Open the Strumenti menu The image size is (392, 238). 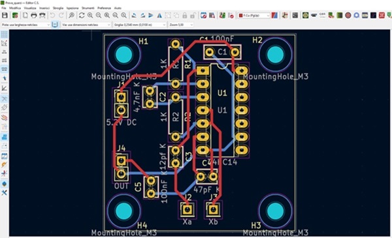point(88,8)
